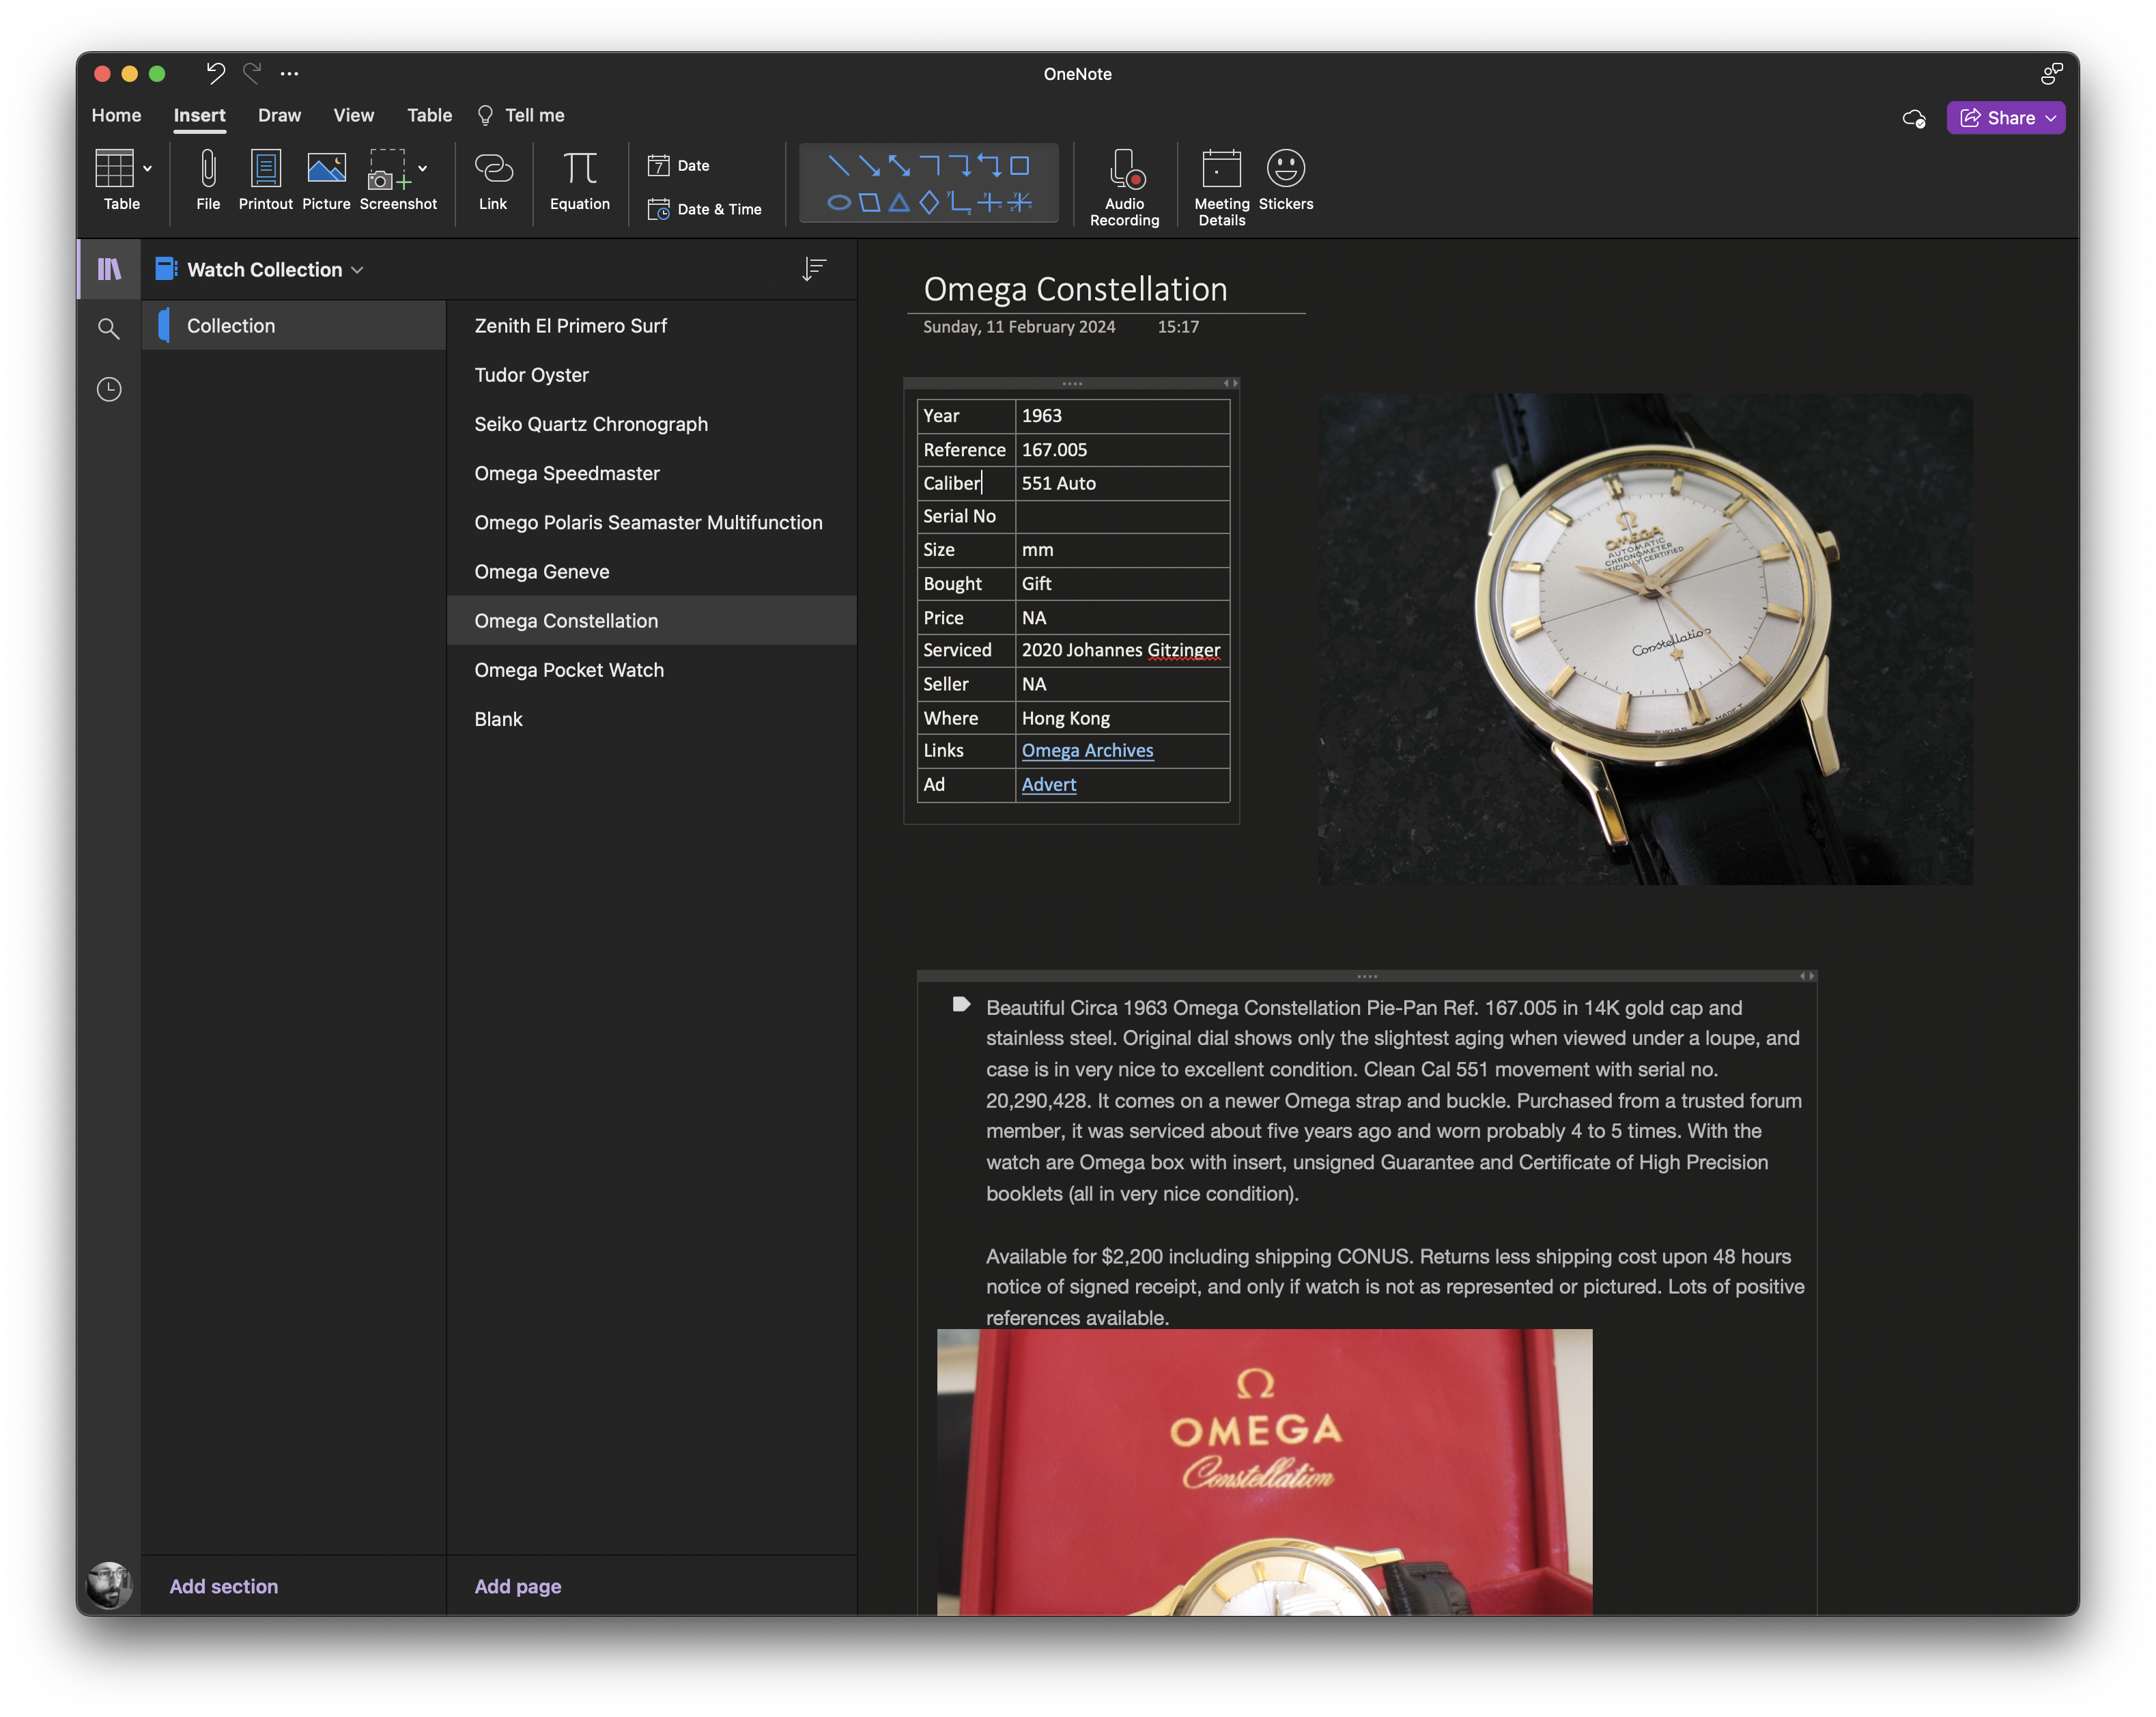Click the gold watch photo

pyautogui.click(x=1645, y=639)
